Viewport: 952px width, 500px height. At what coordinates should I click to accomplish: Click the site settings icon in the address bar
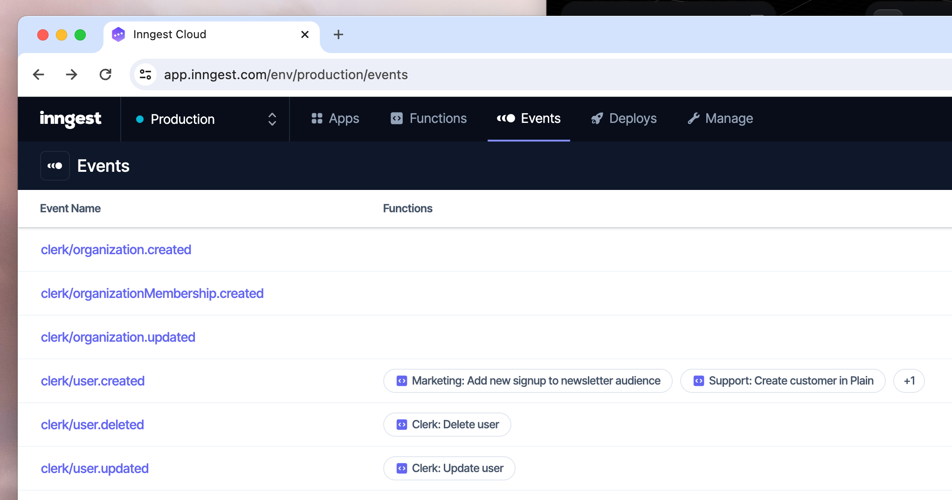pyautogui.click(x=145, y=74)
